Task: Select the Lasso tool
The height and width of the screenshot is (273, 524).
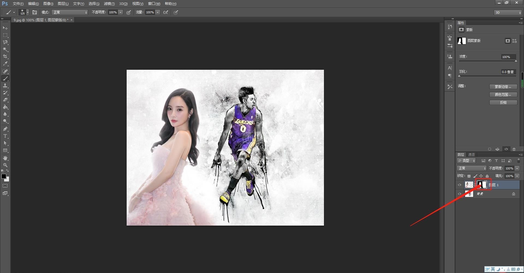Action: click(5, 42)
